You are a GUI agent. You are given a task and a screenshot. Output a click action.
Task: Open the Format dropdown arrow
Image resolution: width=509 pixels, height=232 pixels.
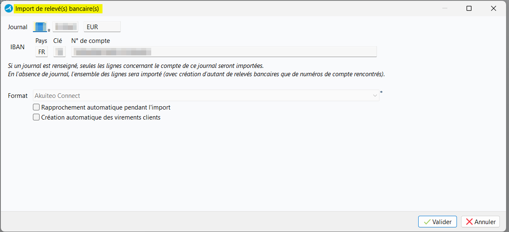[x=374, y=96]
